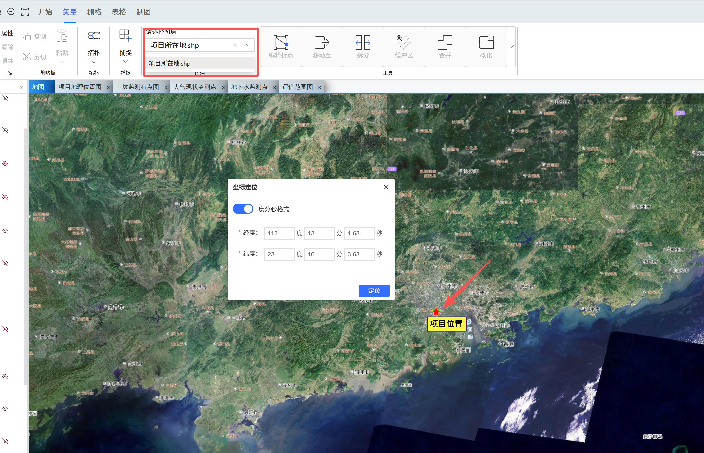Collapse the layer selection dropdown arrow
704x453 pixels.
click(x=246, y=45)
